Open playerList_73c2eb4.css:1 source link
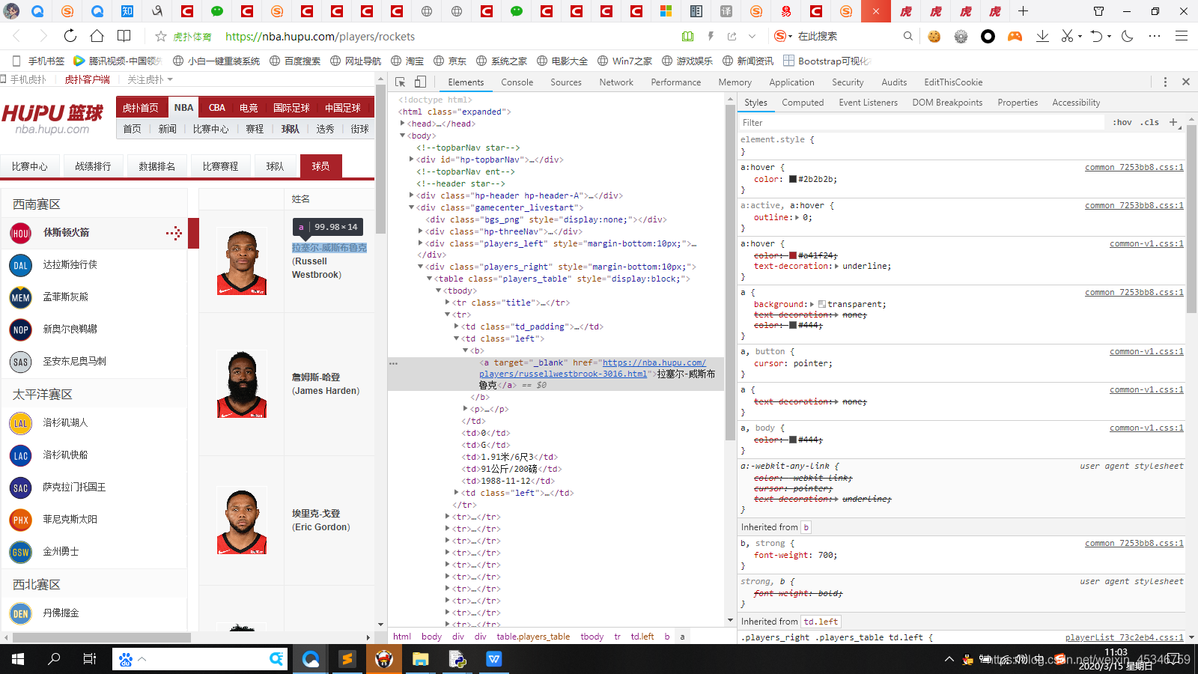Image resolution: width=1198 pixels, height=674 pixels. click(1124, 637)
